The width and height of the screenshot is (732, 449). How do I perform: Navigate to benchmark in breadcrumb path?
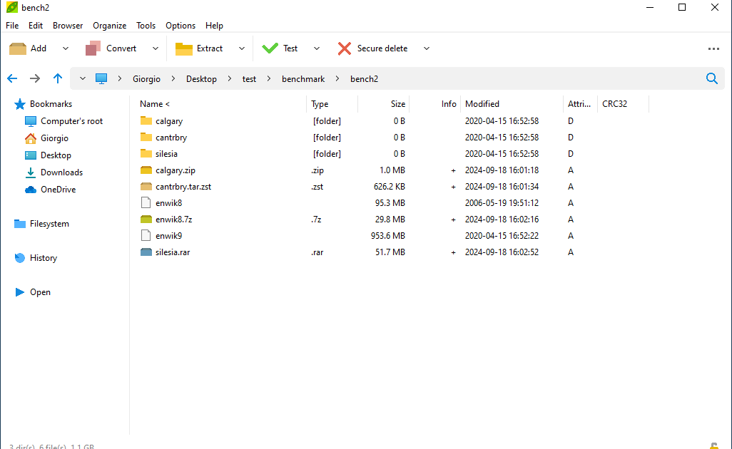tap(303, 79)
